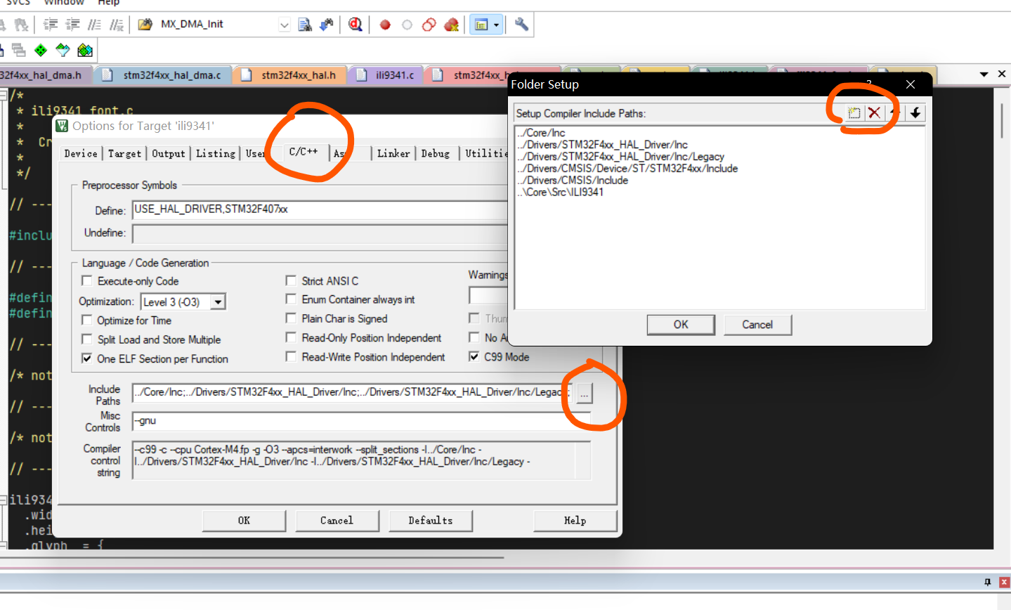Open configuration via the wrench icon
Viewport: 1011px width, 610px height.
(x=521, y=25)
